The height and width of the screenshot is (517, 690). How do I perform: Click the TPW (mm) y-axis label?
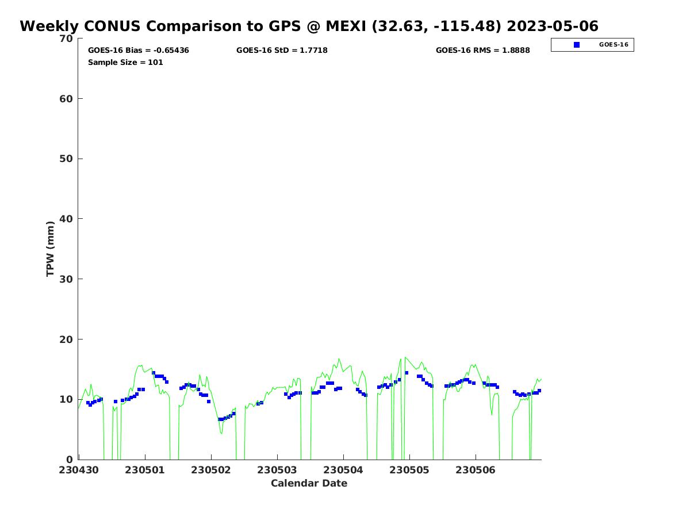[x=50, y=249]
